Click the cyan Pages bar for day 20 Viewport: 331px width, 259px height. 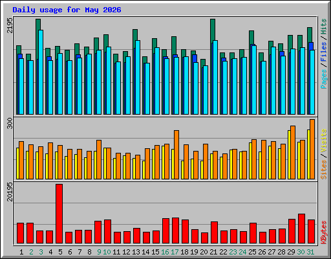click(206, 90)
